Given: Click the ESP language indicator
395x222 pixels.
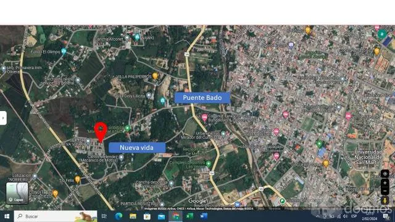Looking at the screenshot, I should coord(354,216).
